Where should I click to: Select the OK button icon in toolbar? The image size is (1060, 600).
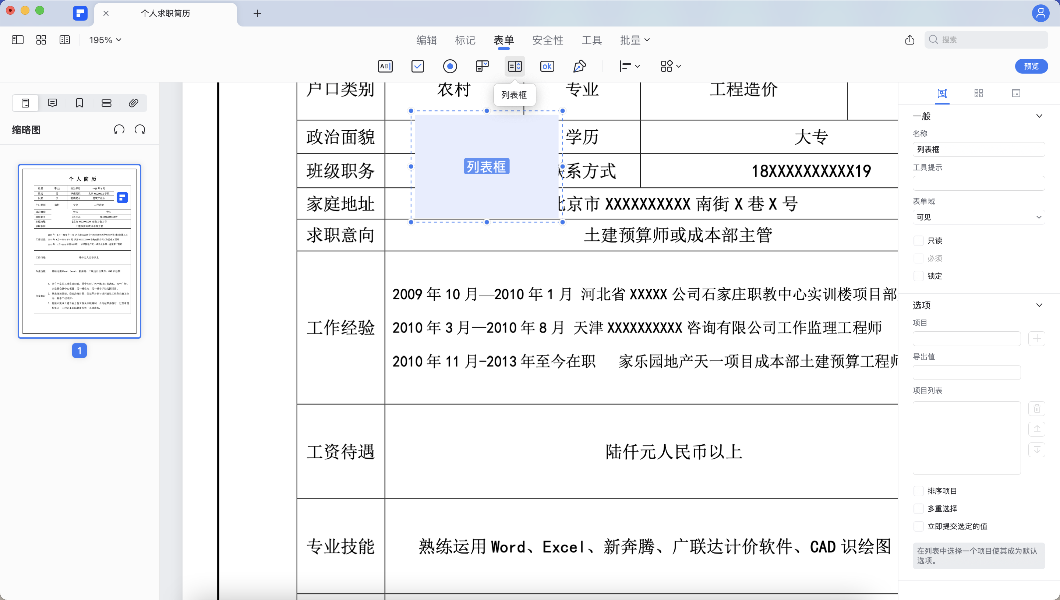547,66
